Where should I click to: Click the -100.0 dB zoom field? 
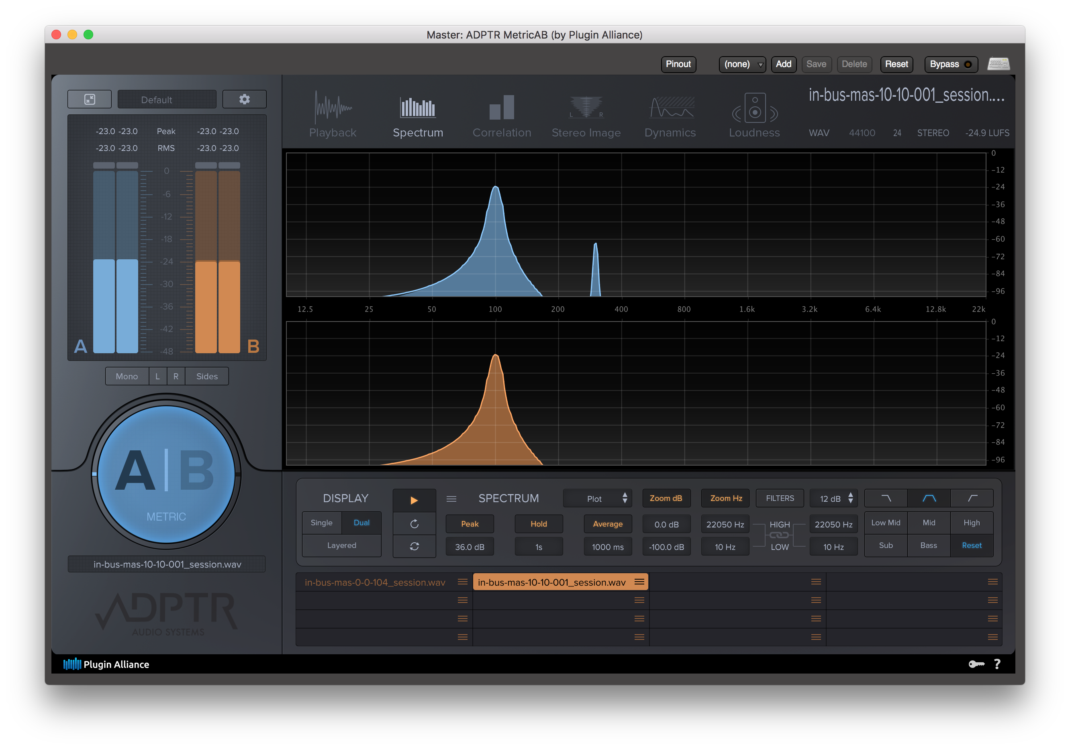(666, 547)
